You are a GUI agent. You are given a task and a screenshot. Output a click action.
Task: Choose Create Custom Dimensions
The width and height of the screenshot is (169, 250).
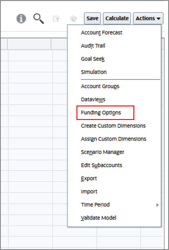(113, 126)
